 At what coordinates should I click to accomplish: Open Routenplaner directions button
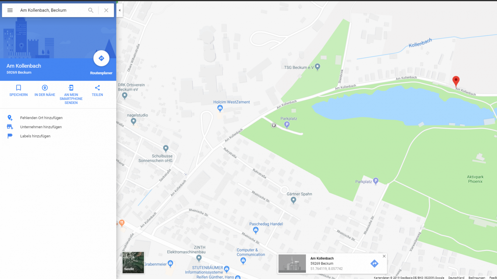[x=101, y=58]
